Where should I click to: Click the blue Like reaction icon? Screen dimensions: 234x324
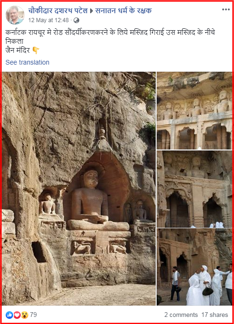tap(9, 315)
